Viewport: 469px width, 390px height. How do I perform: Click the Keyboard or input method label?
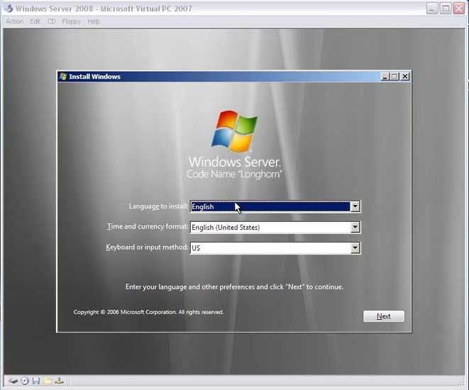(x=147, y=247)
